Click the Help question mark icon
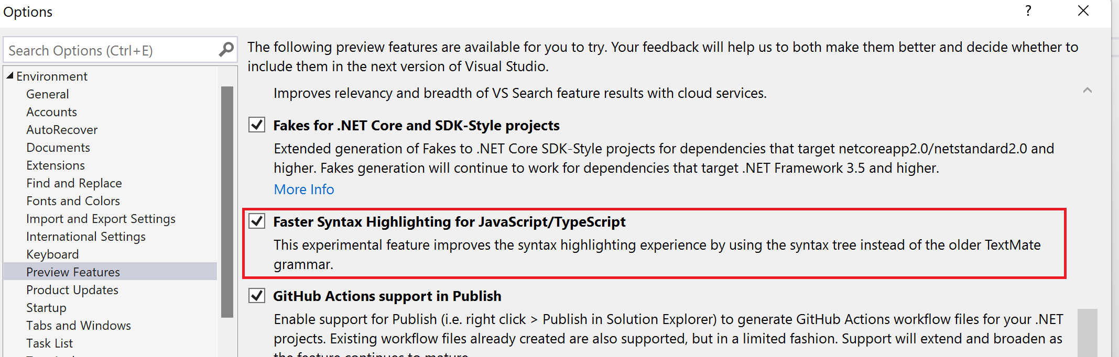This screenshot has width=1119, height=357. (1028, 10)
